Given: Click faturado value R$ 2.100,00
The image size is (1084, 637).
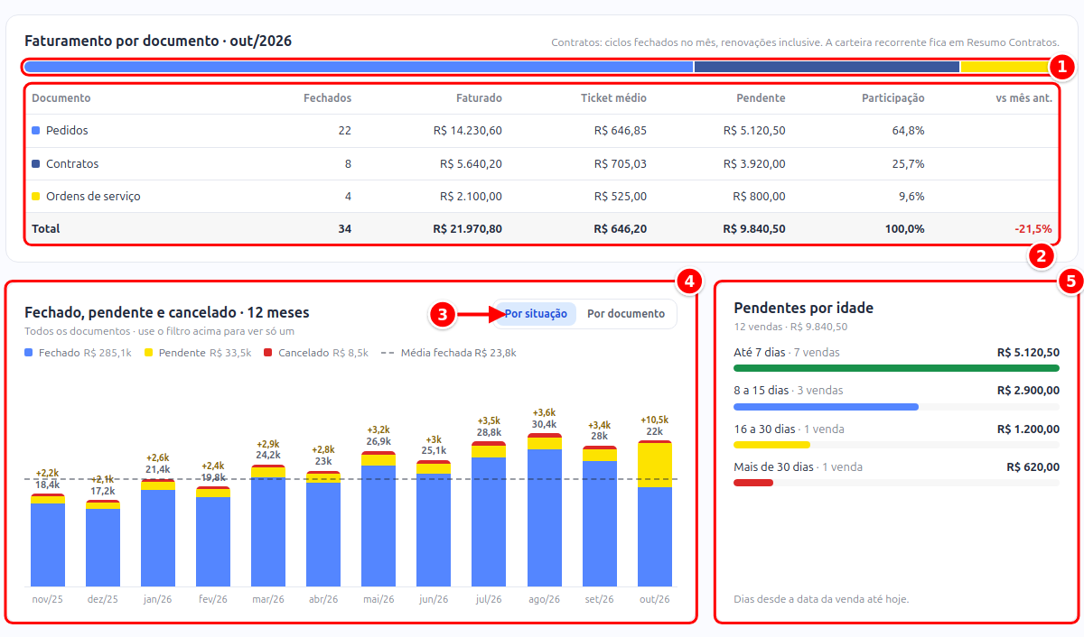Looking at the screenshot, I should point(471,197).
